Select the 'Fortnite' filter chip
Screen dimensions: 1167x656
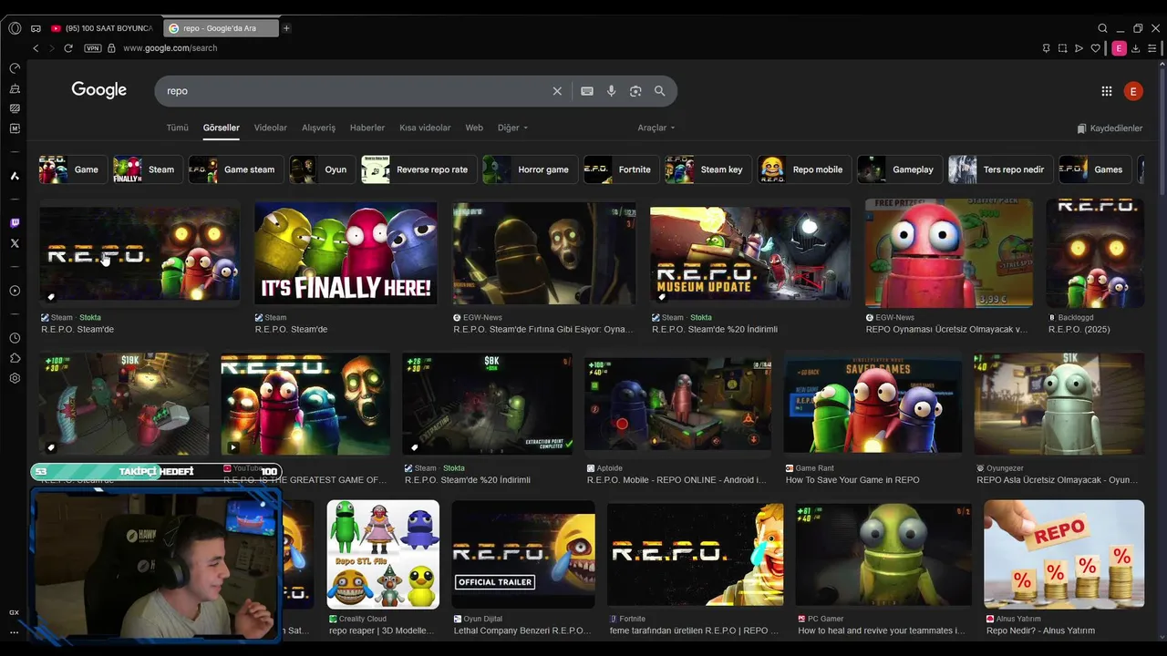coord(620,169)
